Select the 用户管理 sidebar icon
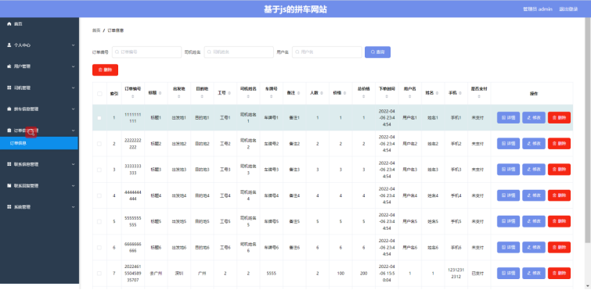This screenshot has height=290, width=591. pyautogui.click(x=9, y=66)
